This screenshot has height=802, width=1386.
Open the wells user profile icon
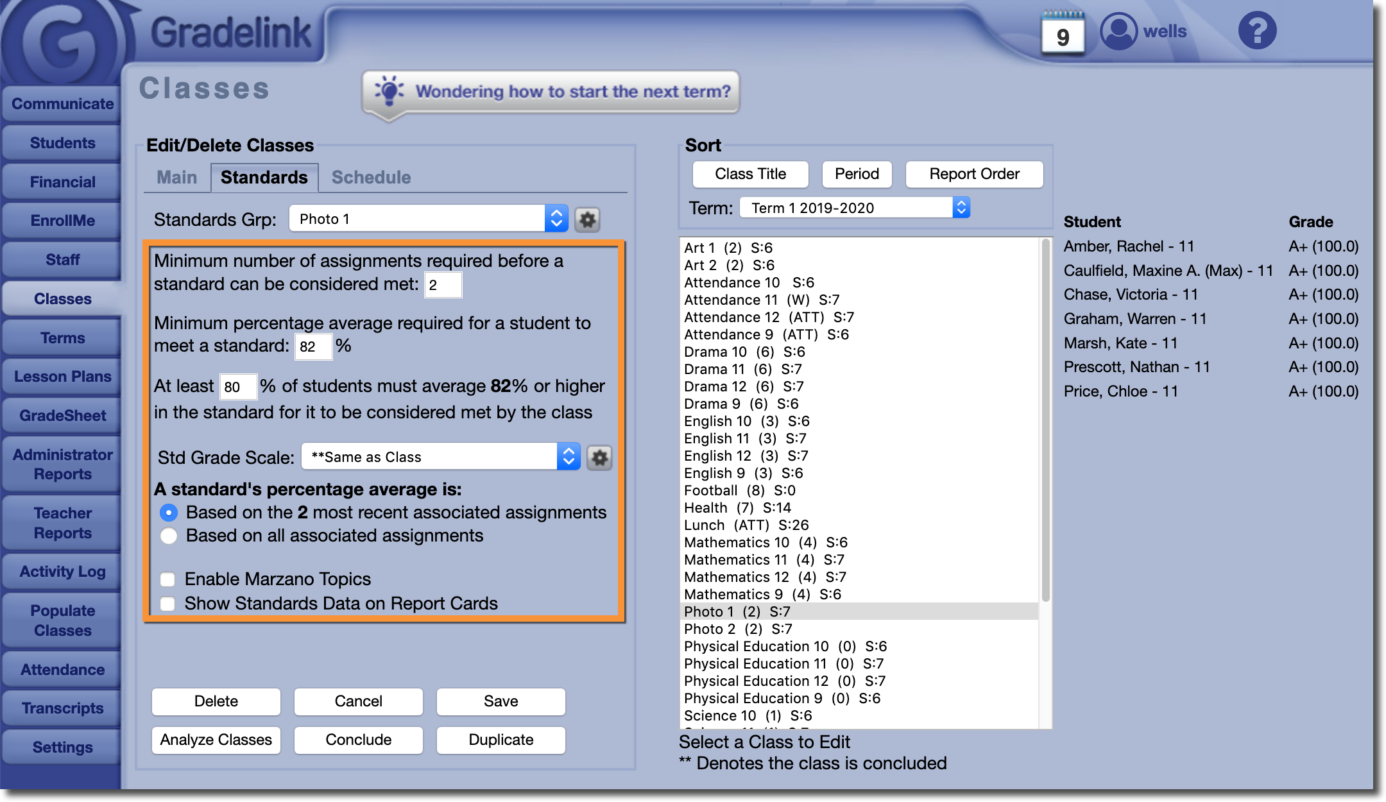[1118, 31]
